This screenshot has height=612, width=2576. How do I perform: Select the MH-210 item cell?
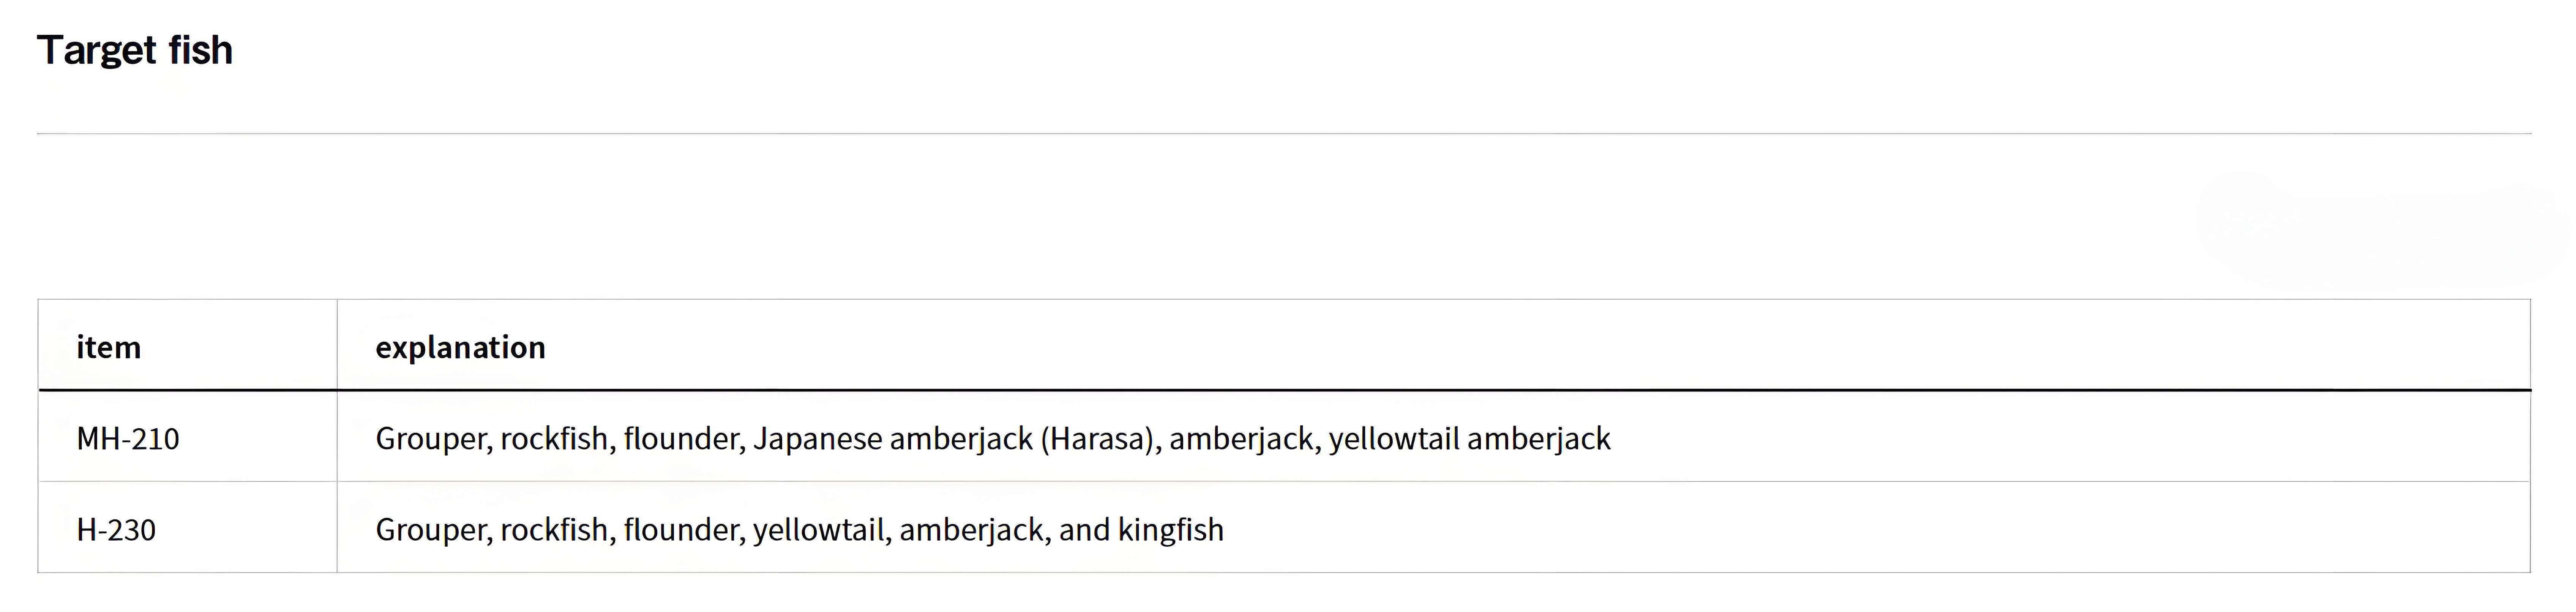point(128,439)
